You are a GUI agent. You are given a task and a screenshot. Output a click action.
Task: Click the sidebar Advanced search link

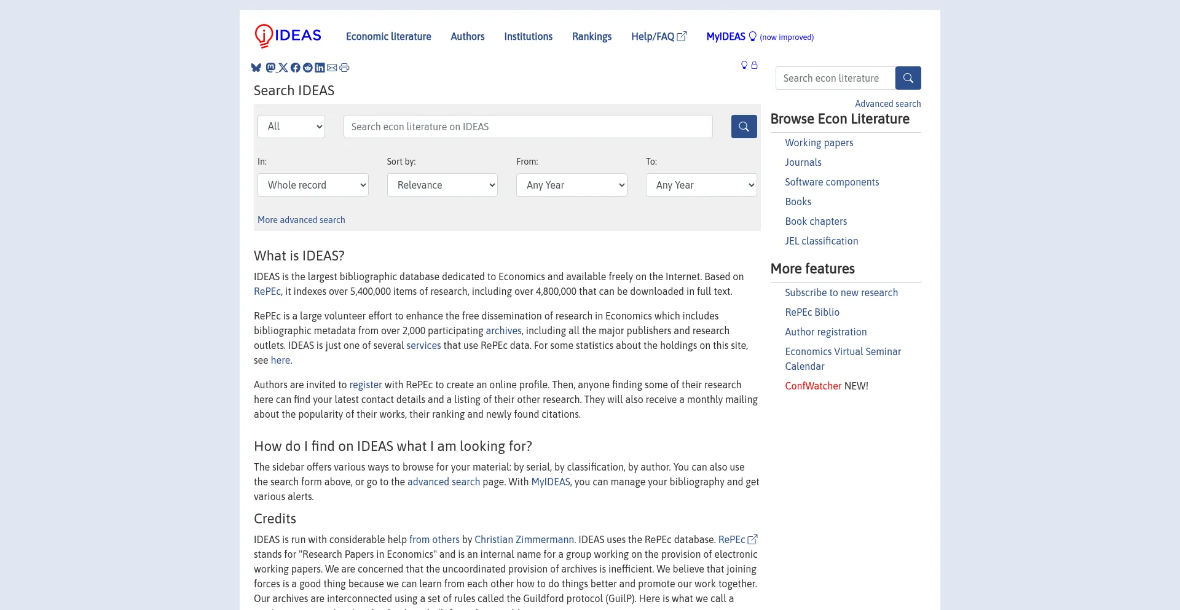[888, 104]
